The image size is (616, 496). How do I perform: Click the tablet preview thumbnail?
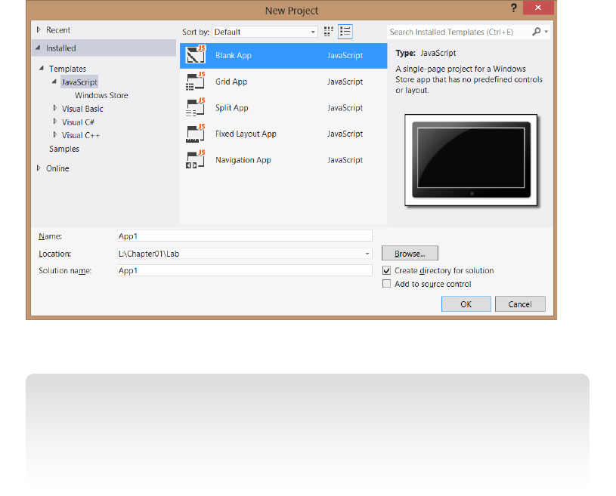[x=471, y=160]
